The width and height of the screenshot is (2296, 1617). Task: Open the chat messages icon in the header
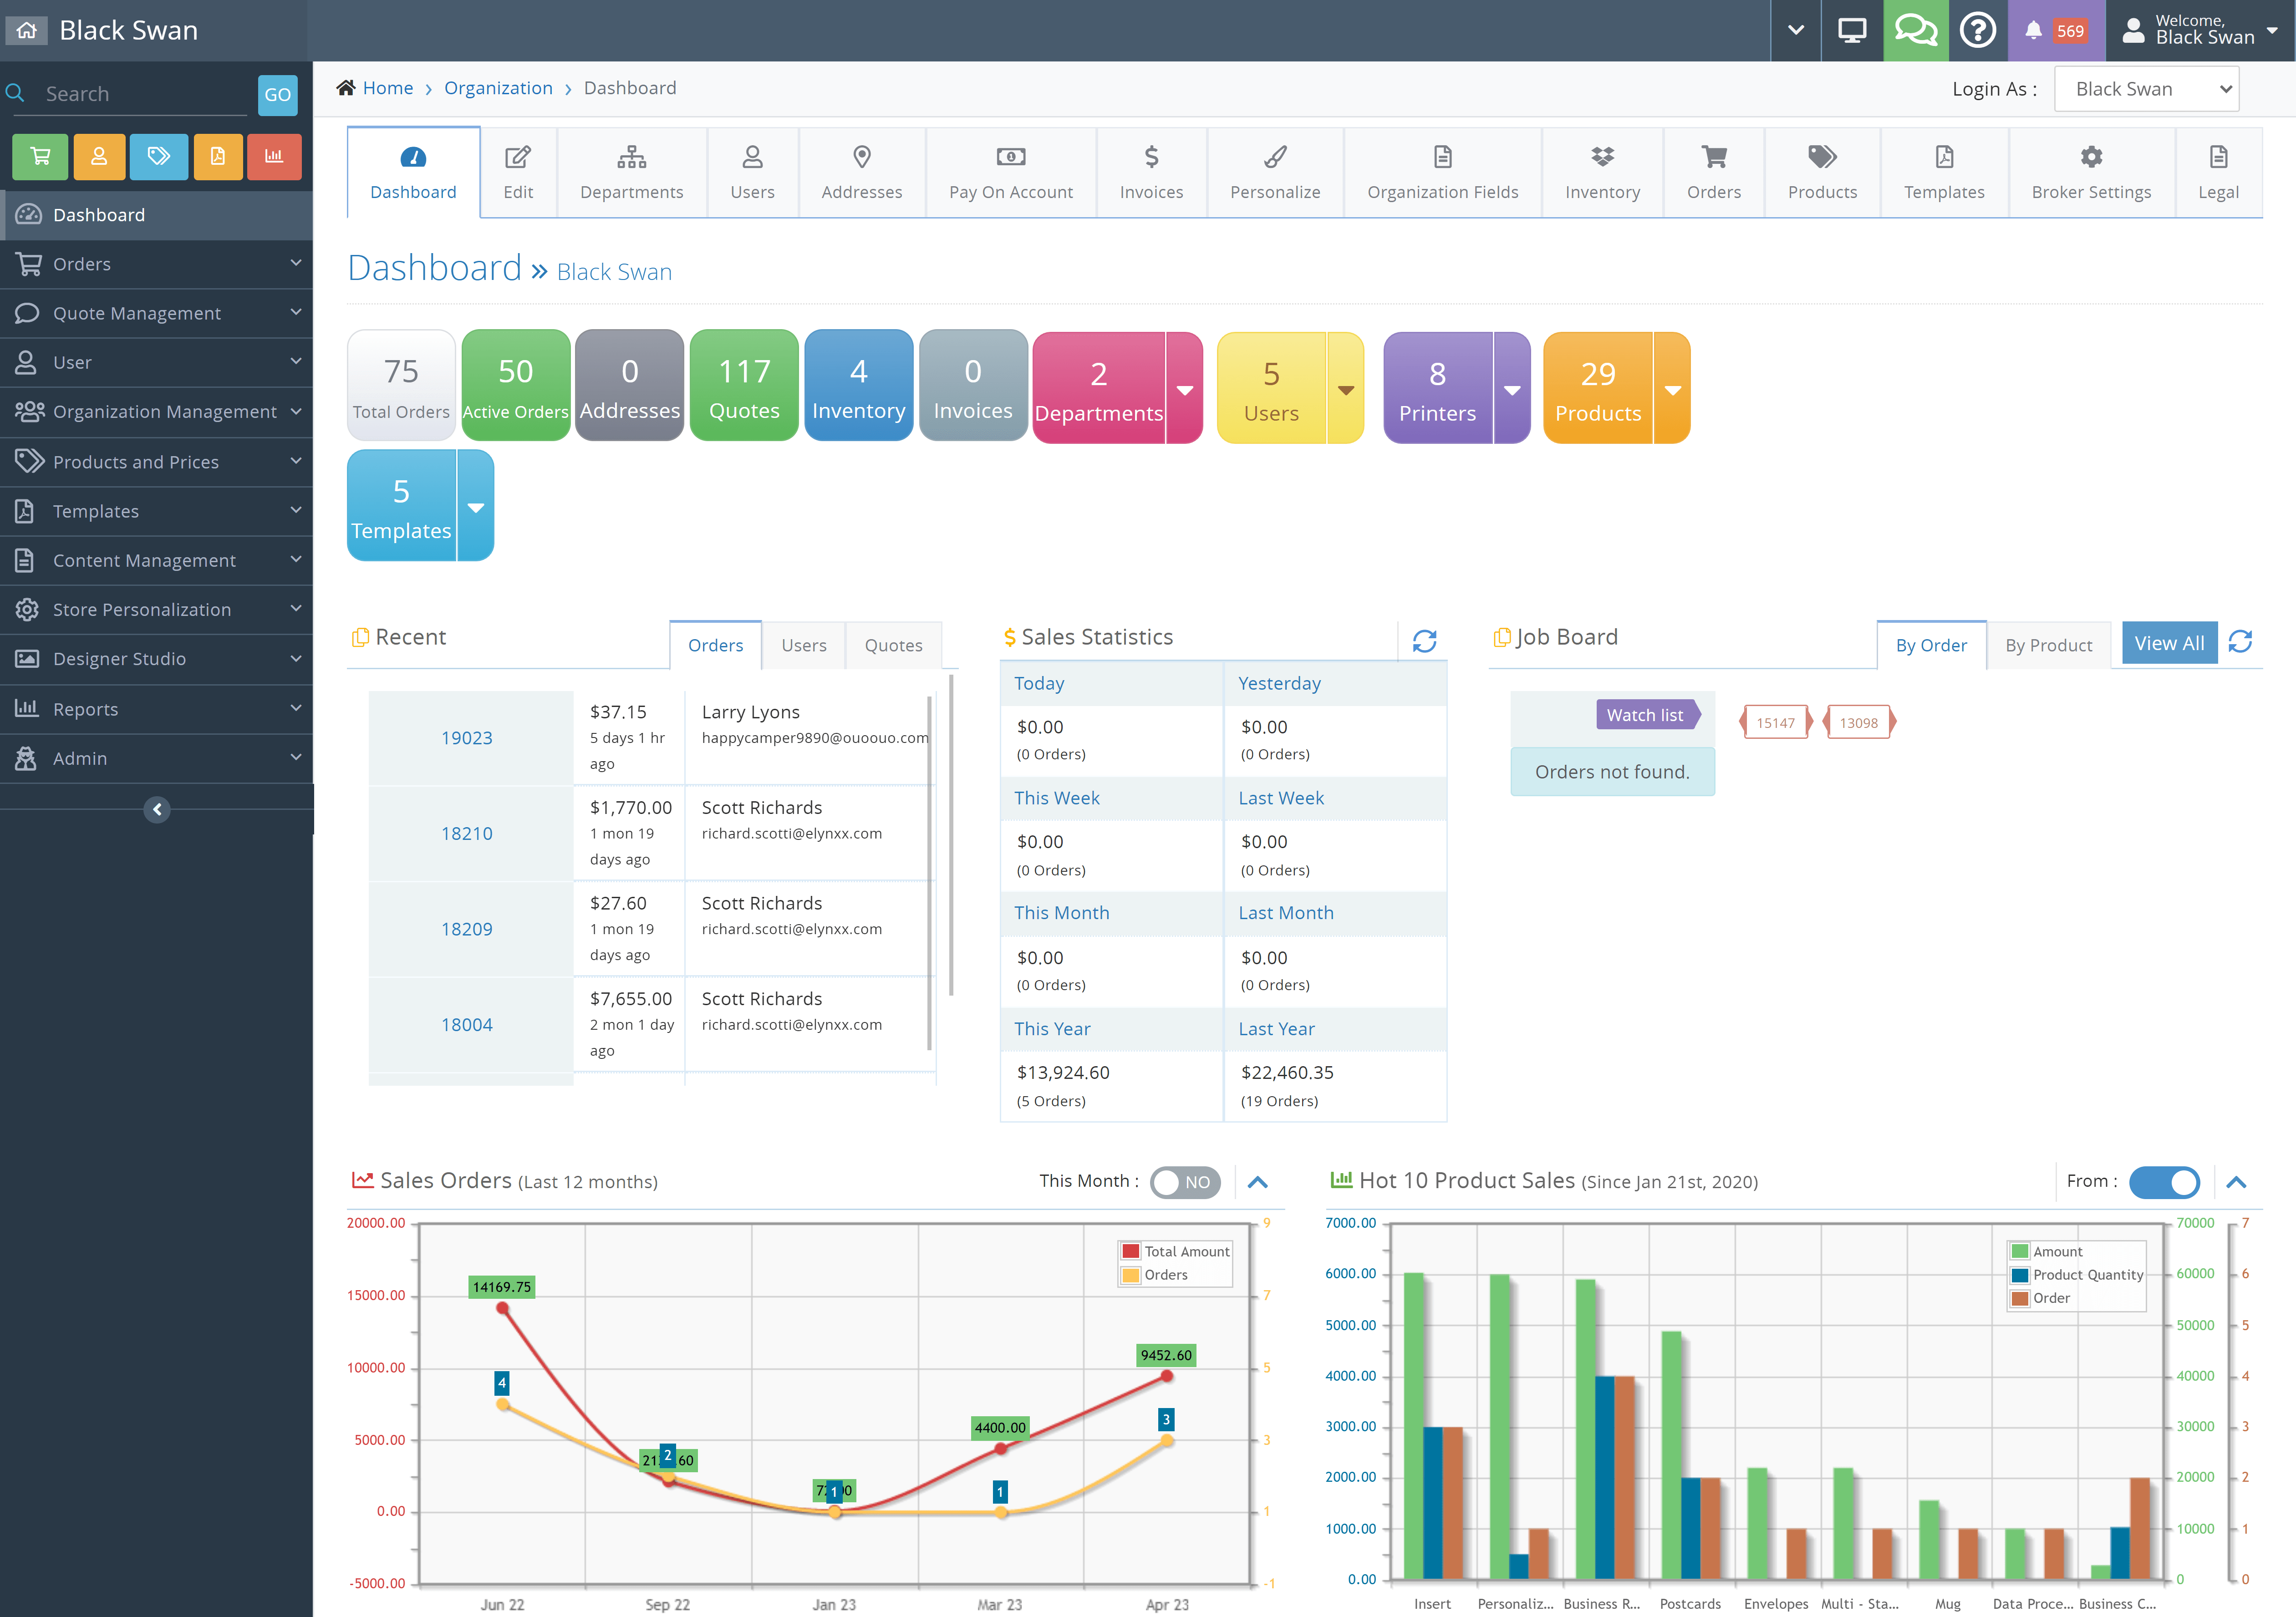(x=1915, y=30)
